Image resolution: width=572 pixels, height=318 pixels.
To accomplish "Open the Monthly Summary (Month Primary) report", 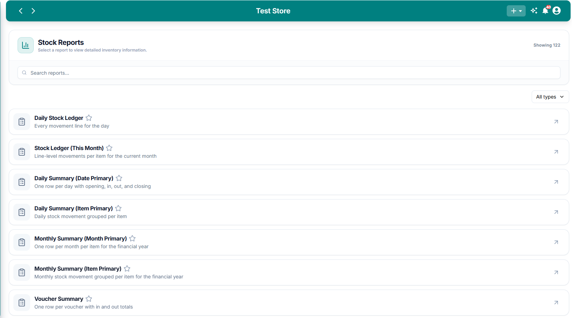I will point(289,242).
